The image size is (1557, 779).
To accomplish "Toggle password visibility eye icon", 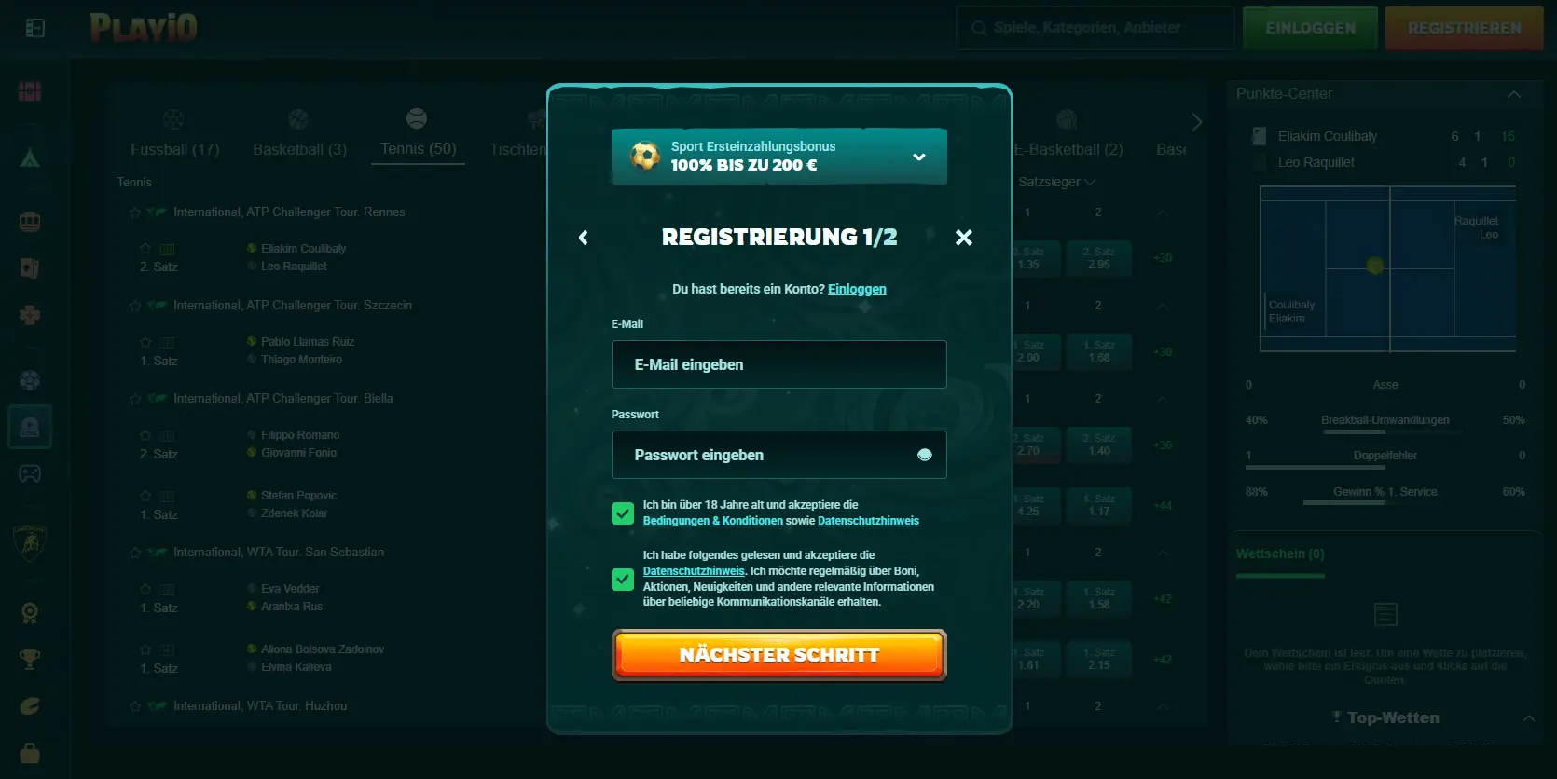I will 924,455.
